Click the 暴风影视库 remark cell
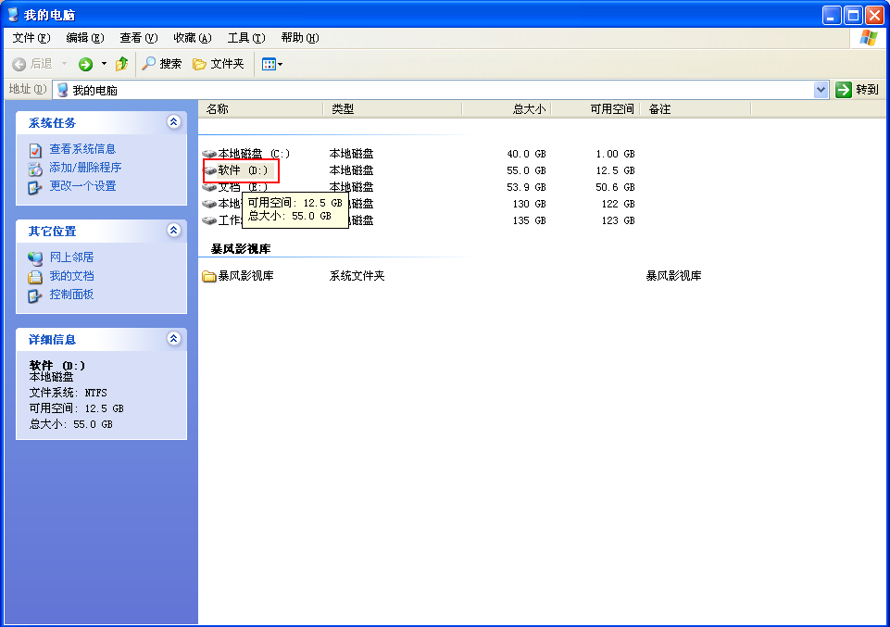This screenshot has height=627, width=890. tap(673, 276)
